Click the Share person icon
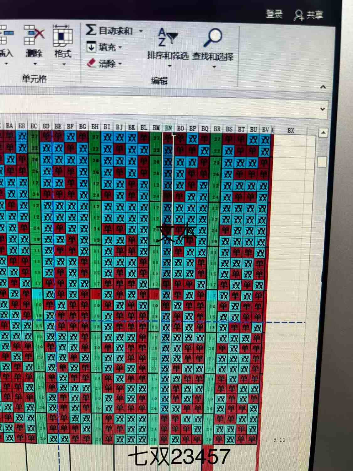 (298, 15)
